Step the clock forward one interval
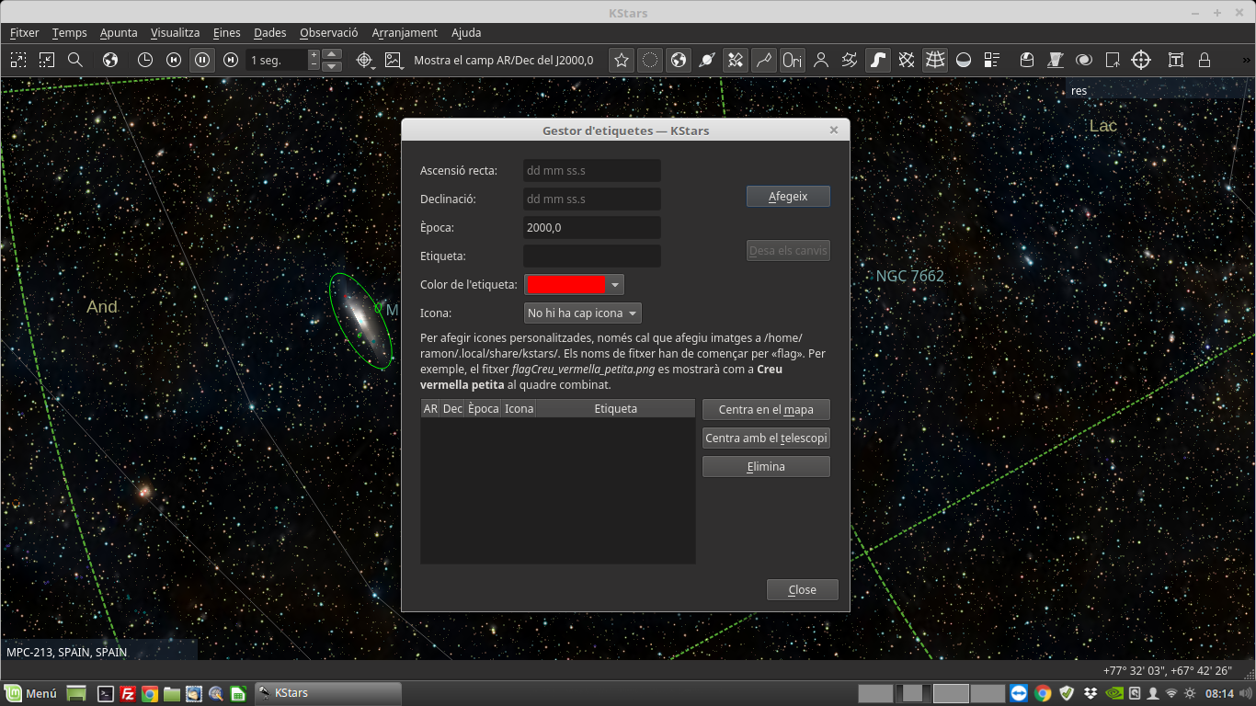 [x=231, y=60]
